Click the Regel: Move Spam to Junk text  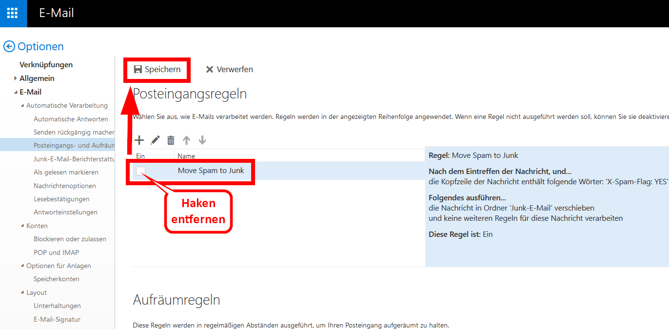click(x=473, y=155)
